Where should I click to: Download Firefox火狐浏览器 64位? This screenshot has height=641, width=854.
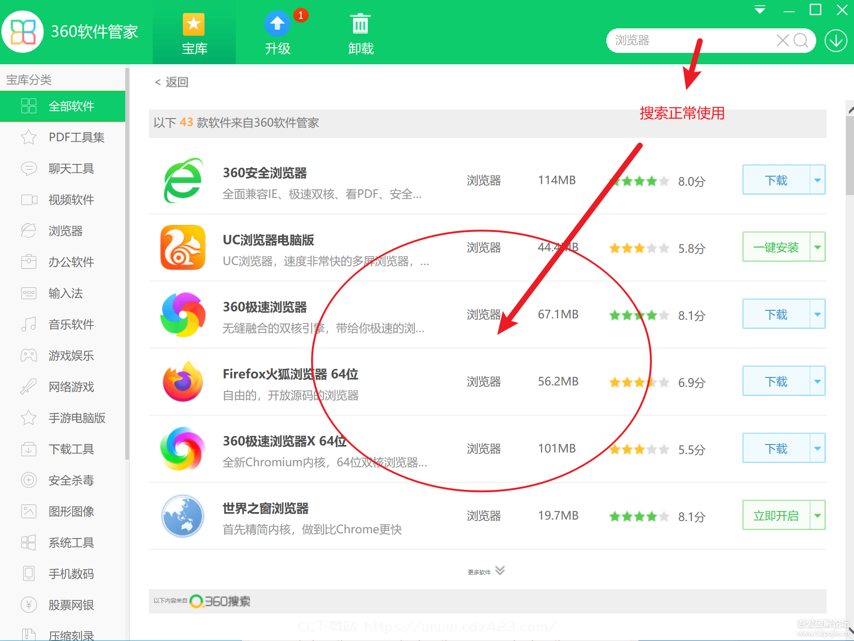point(776,381)
